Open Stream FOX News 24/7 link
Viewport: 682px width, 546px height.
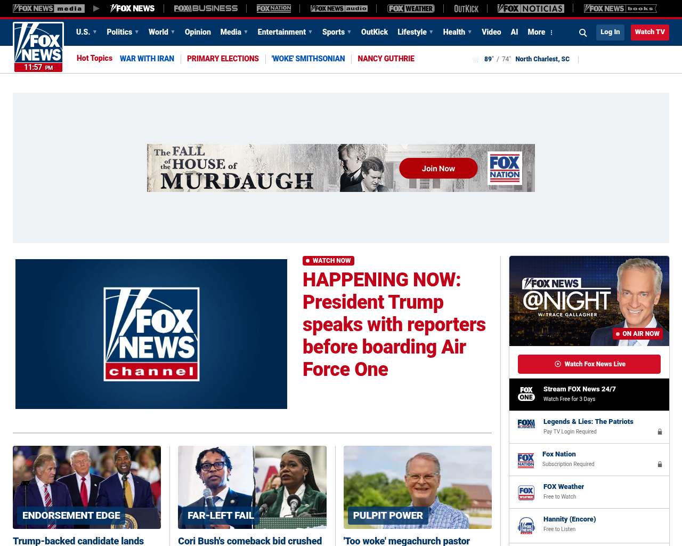(580, 389)
